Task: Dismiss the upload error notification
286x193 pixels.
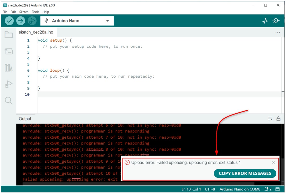Action: (x=273, y=162)
